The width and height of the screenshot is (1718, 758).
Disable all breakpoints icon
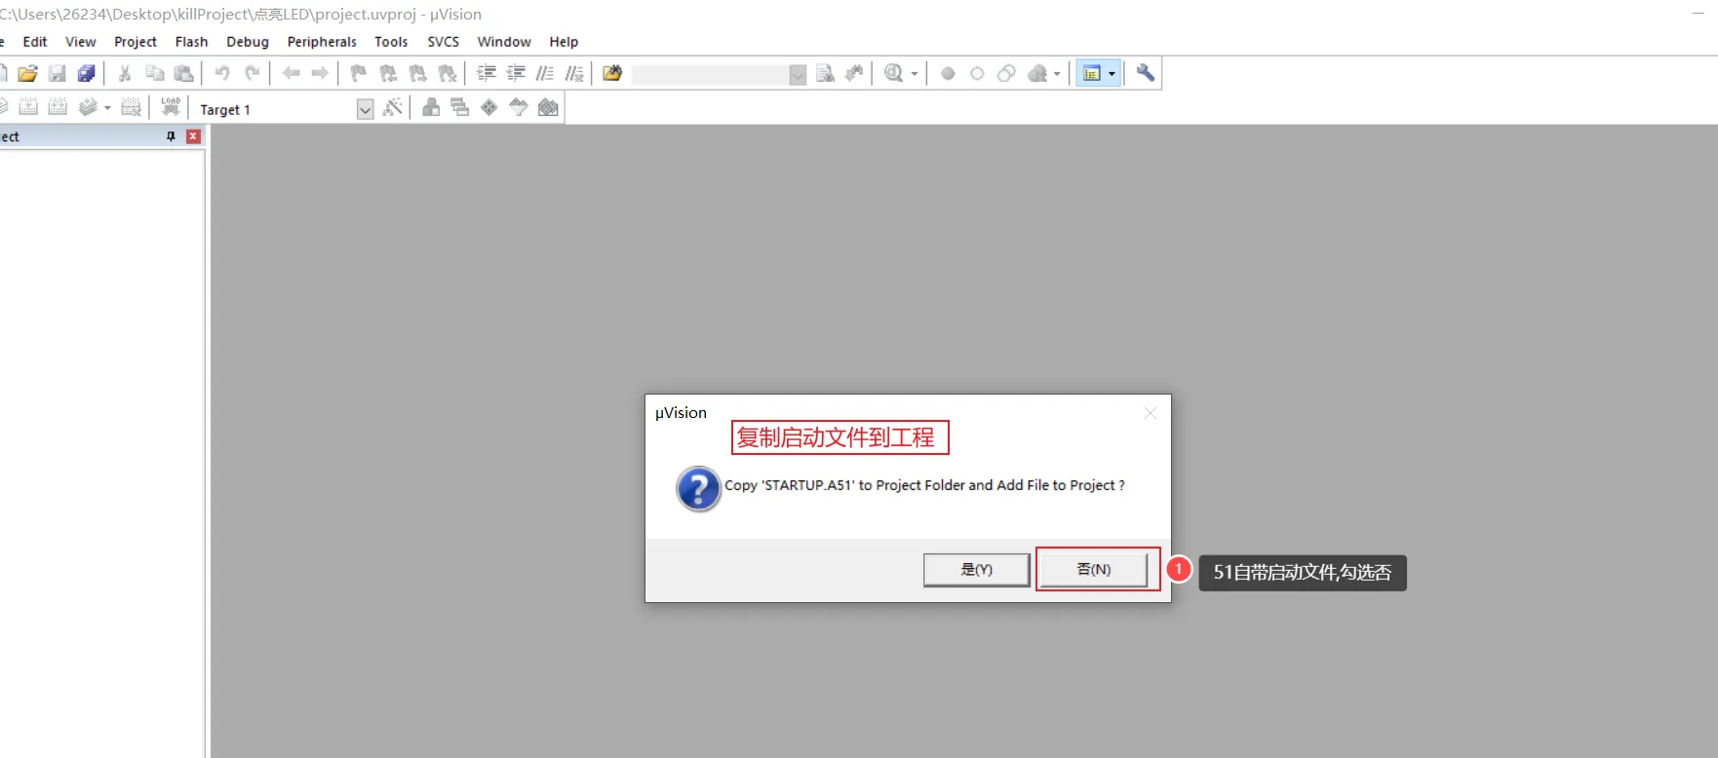point(1007,73)
